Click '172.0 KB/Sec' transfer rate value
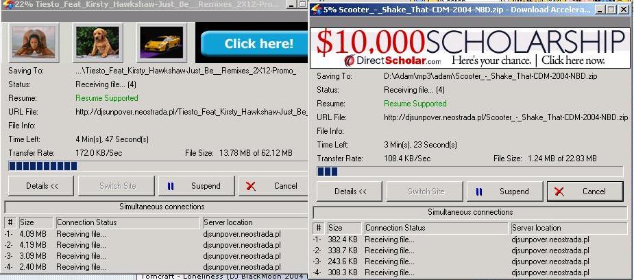 (99, 153)
